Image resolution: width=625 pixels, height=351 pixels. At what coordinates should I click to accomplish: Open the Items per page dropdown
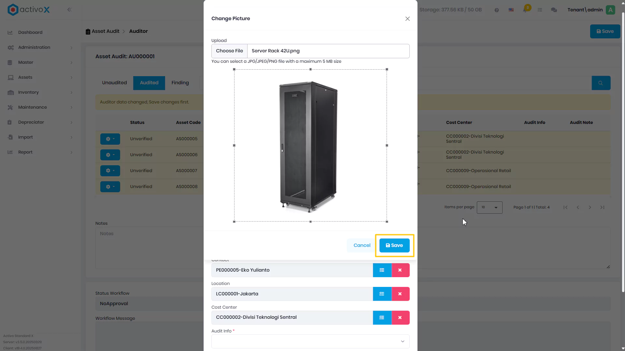(489, 208)
